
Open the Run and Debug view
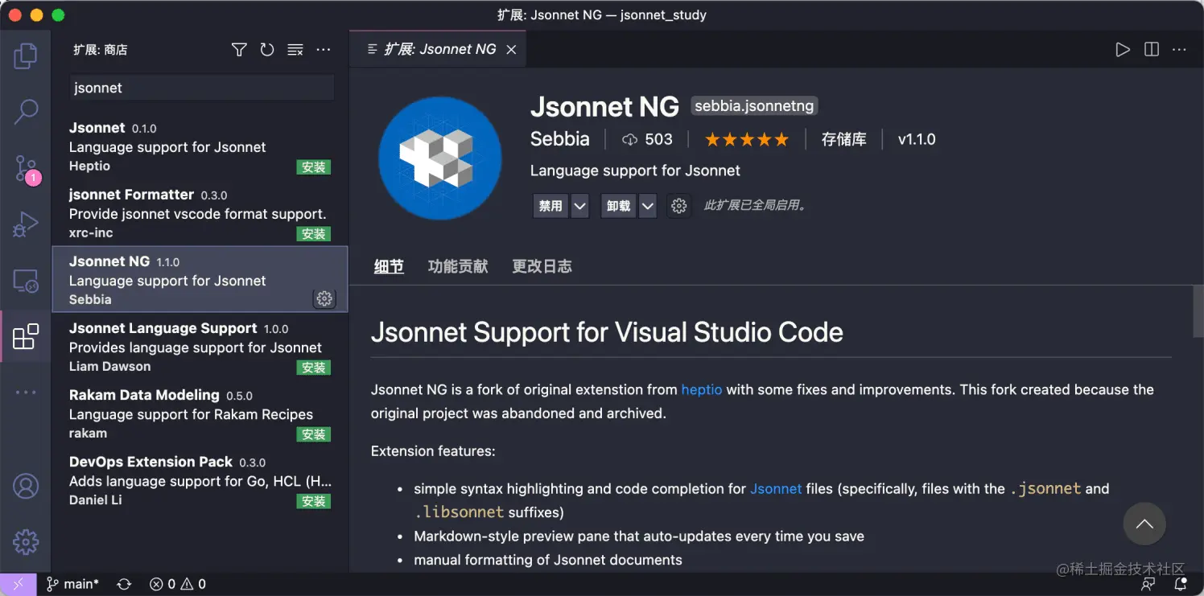25,224
